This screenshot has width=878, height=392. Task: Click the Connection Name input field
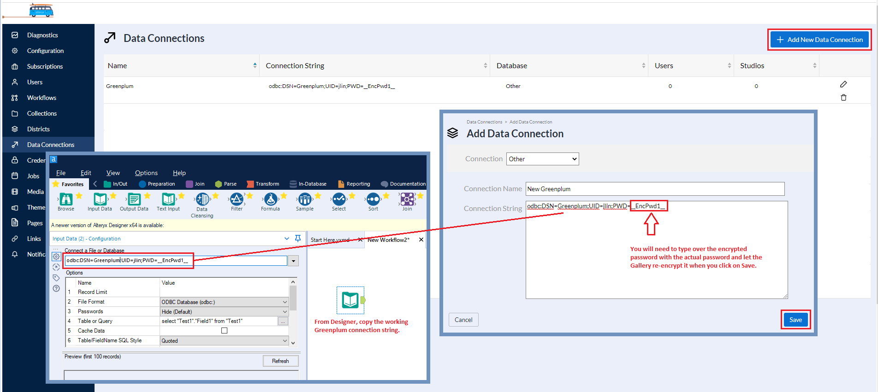(655, 189)
